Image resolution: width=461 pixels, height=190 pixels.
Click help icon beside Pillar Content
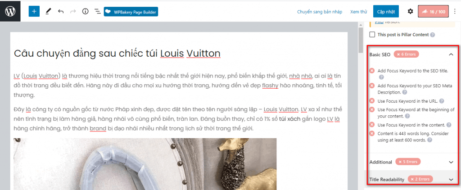click(x=432, y=35)
